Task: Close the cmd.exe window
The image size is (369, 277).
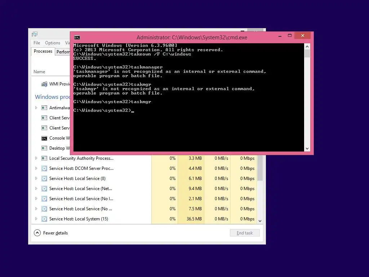Action: (303, 36)
